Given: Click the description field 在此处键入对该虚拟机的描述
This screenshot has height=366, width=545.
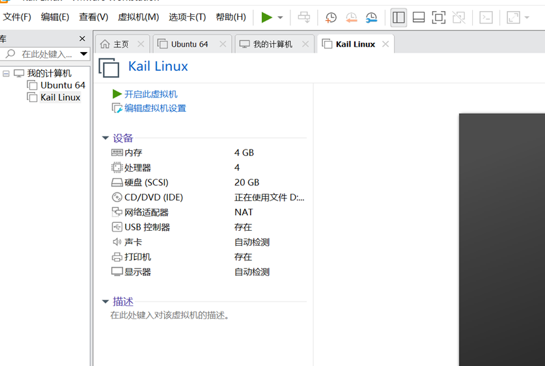Looking at the screenshot, I should [169, 315].
